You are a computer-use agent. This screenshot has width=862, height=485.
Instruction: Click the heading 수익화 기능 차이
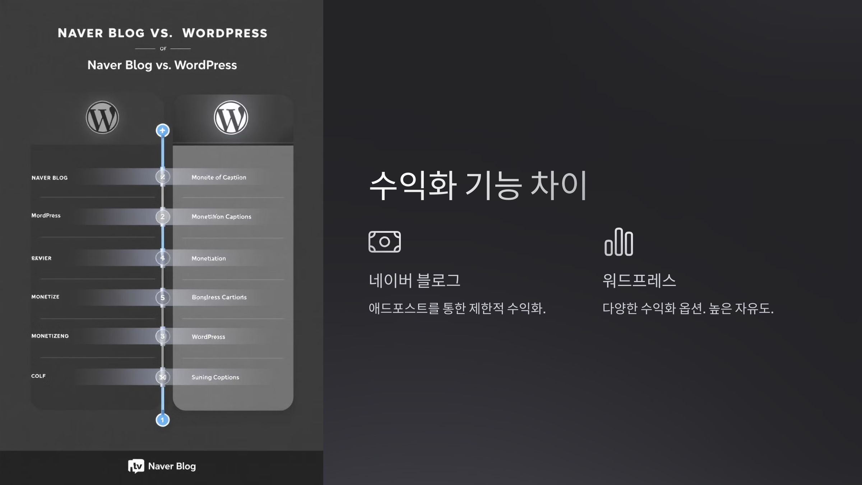[478, 185]
